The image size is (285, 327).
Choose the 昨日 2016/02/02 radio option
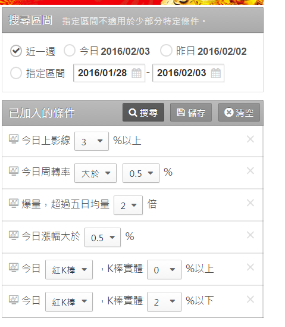(166, 51)
